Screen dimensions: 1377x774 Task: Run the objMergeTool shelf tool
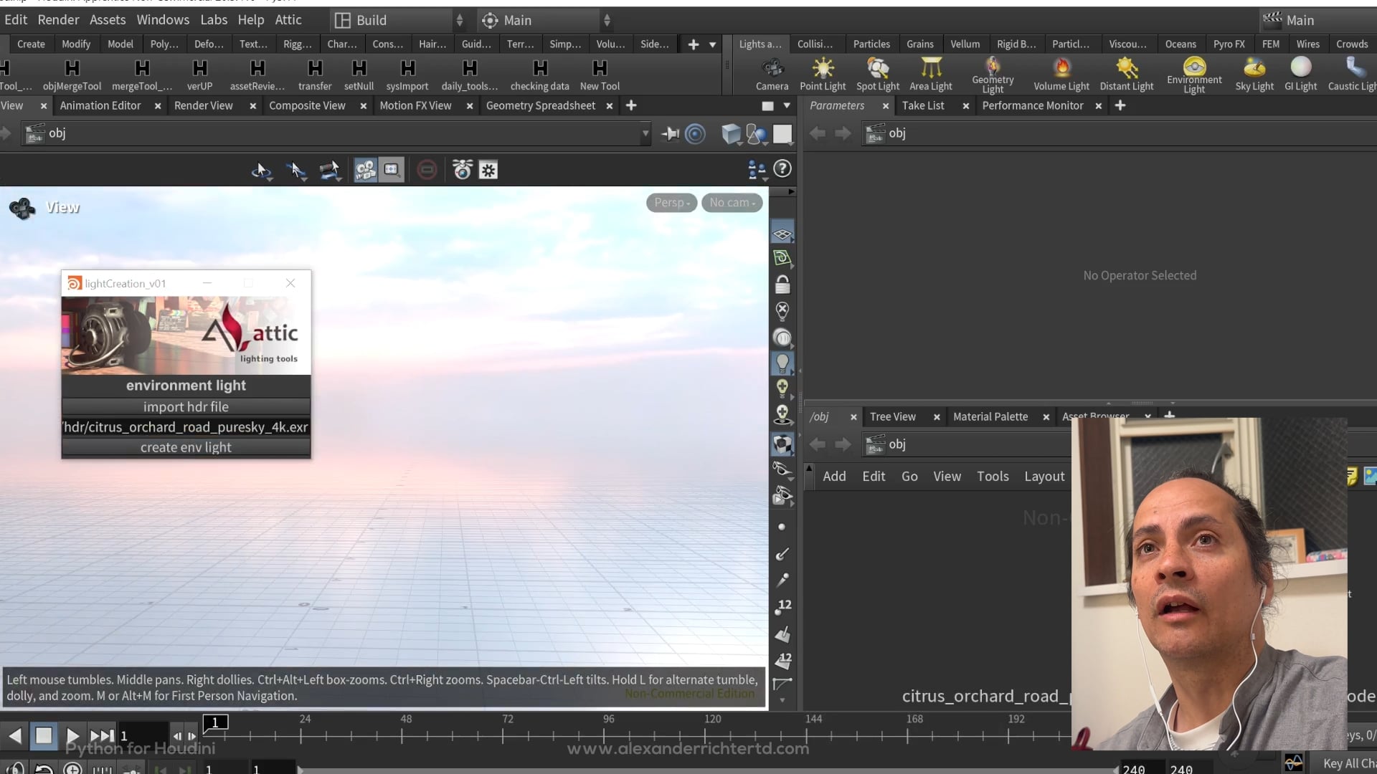point(72,75)
